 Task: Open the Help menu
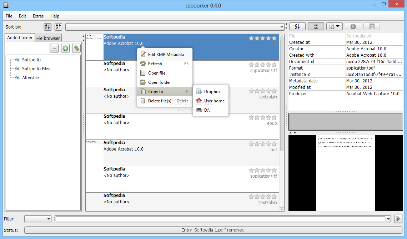coord(55,16)
